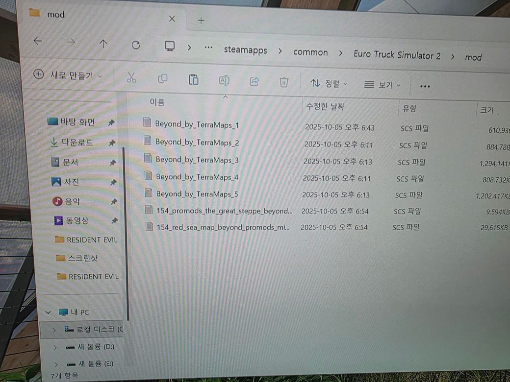Click the Cut scissors icon
The width and height of the screenshot is (510, 382).
(x=131, y=77)
